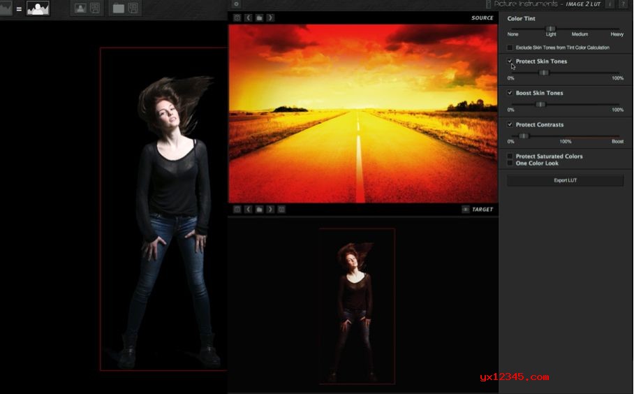The image size is (634, 394).
Task: Click the target panel camera capture icon
Action: click(237, 209)
